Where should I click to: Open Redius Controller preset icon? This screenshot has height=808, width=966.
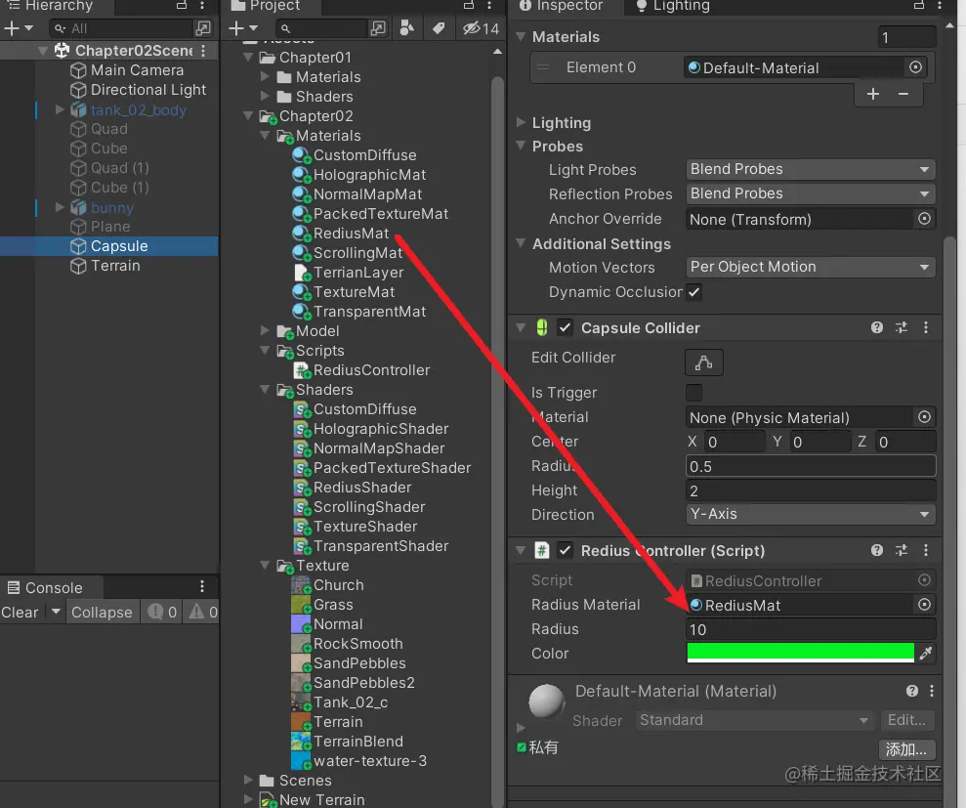[x=902, y=550]
